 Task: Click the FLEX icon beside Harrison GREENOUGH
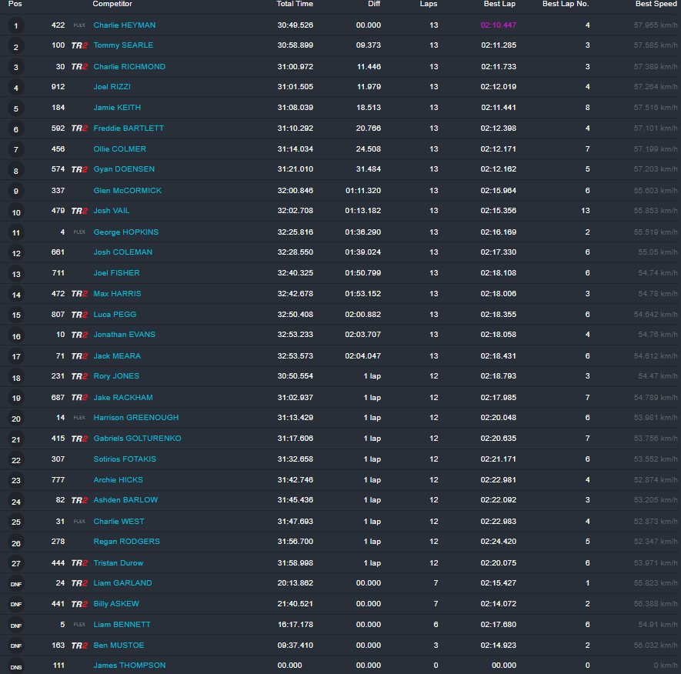click(x=79, y=418)
